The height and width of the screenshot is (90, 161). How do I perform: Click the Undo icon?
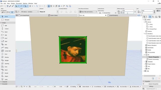point(2,6)
